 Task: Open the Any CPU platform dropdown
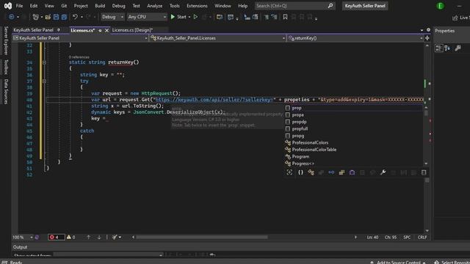click(147, 17)
